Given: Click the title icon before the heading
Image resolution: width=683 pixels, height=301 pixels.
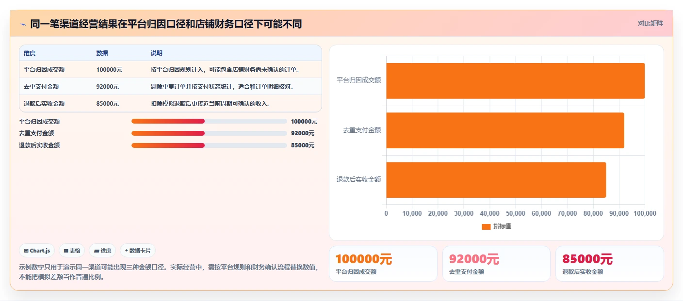Looking at the screenshot, I should 23,24.
